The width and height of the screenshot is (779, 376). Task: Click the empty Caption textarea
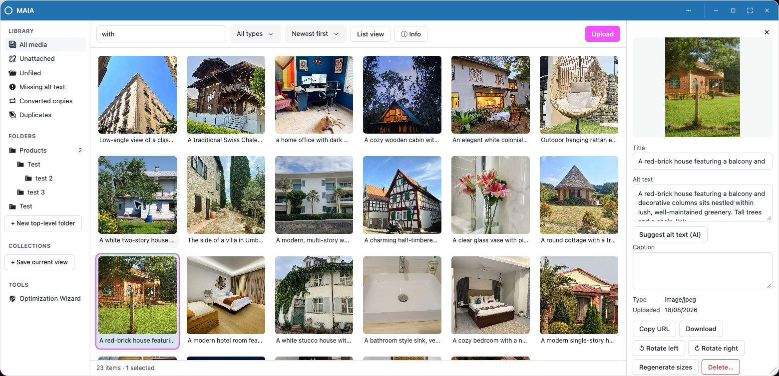click(702, 270)
